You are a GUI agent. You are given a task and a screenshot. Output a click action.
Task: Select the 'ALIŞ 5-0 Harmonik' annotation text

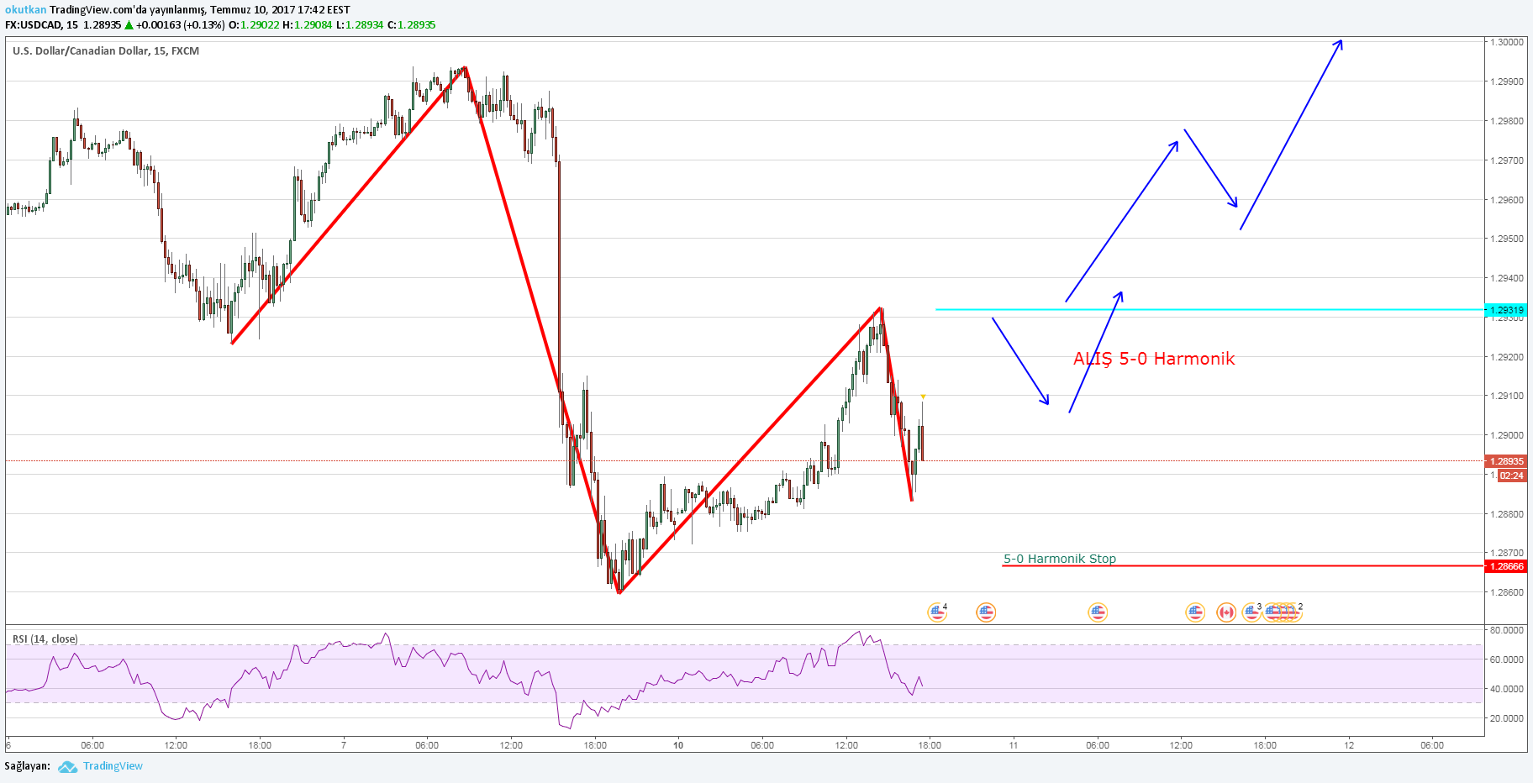point(1154,359)
